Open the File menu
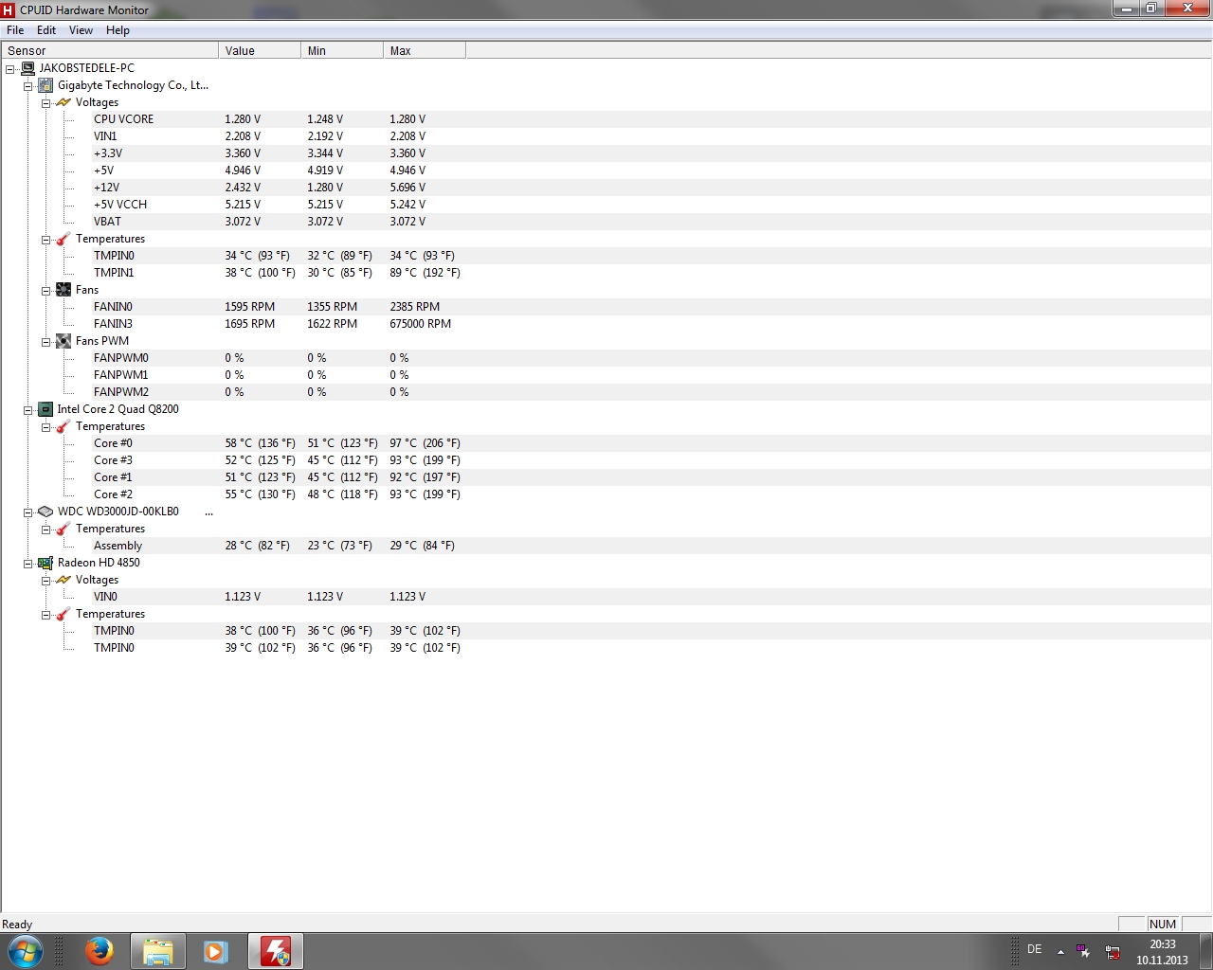 tap(15, 30)
